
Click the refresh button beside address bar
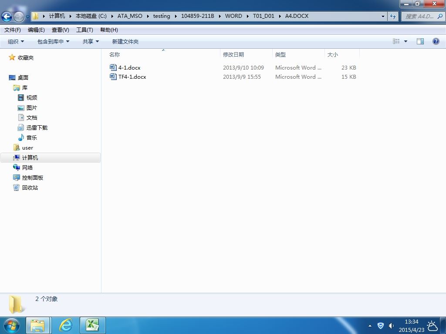[393, 17]
